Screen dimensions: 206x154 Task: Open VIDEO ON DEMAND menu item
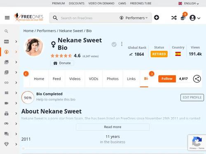pyautogui.click(x=101, y=3)
